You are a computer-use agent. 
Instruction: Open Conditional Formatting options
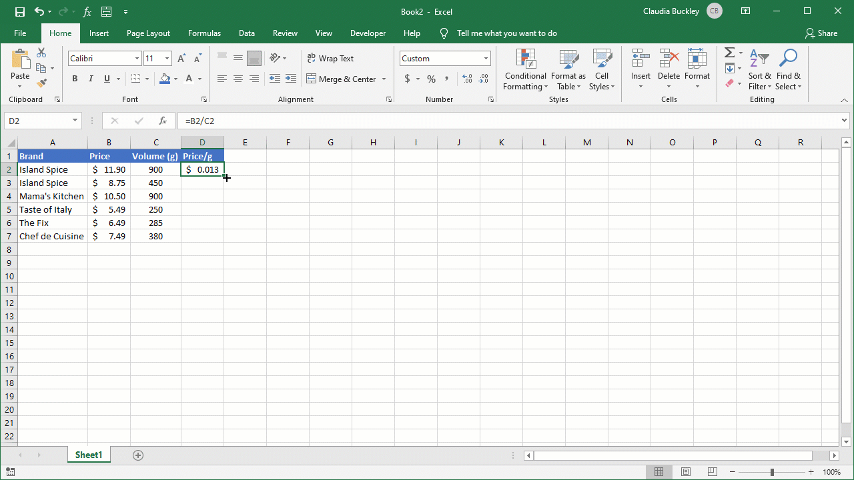point(525,70)
